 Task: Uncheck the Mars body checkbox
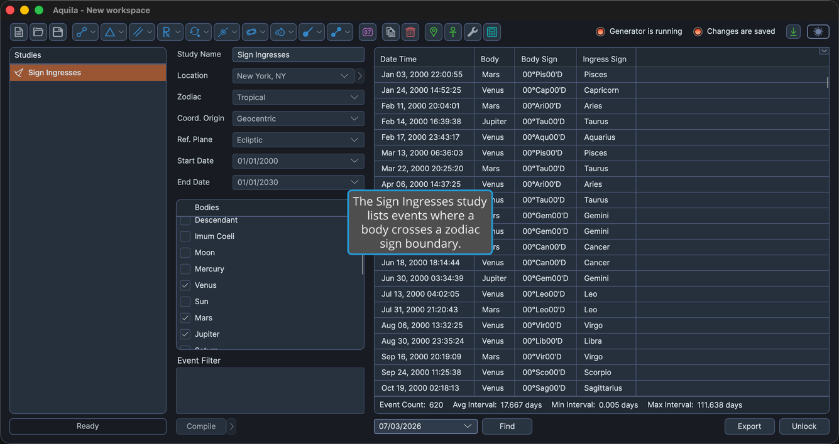(185, 318)
